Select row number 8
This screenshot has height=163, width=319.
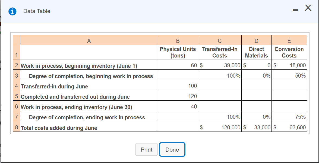coord(16,127)
